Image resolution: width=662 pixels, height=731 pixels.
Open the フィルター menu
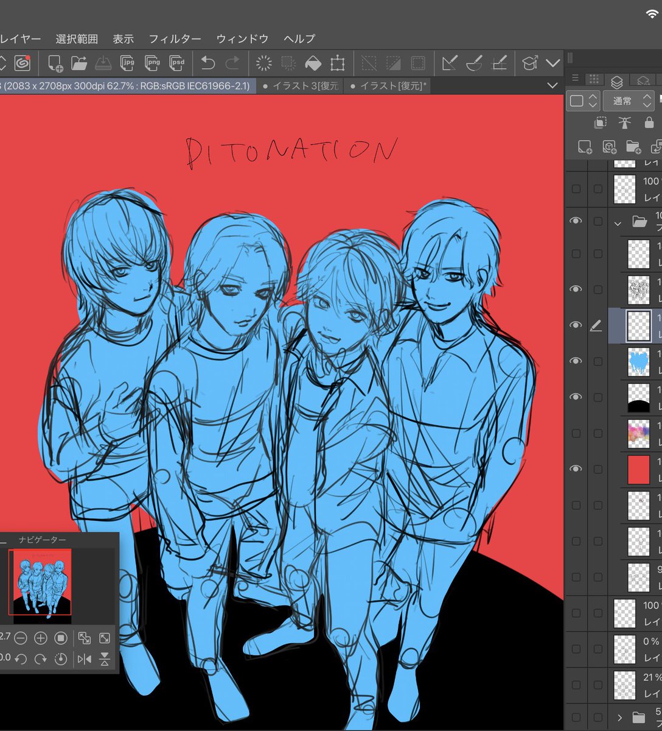[x=175, y=38]
